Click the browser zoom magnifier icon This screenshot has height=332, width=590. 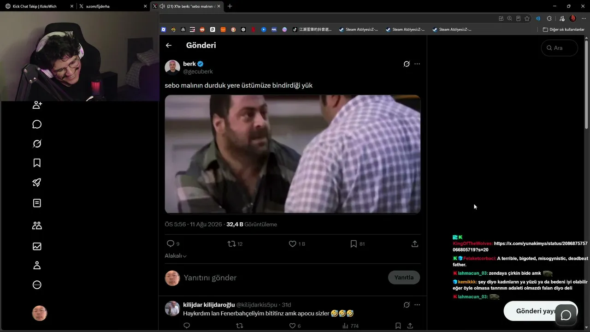[x=509, y=18]
